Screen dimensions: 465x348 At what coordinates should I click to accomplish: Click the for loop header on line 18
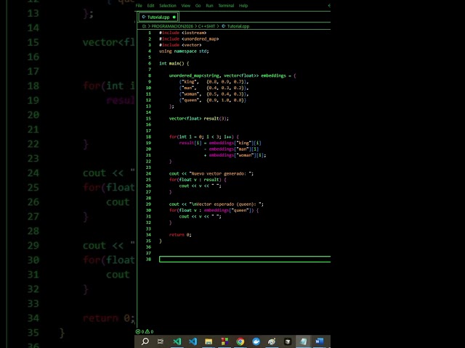click(203, 137)
